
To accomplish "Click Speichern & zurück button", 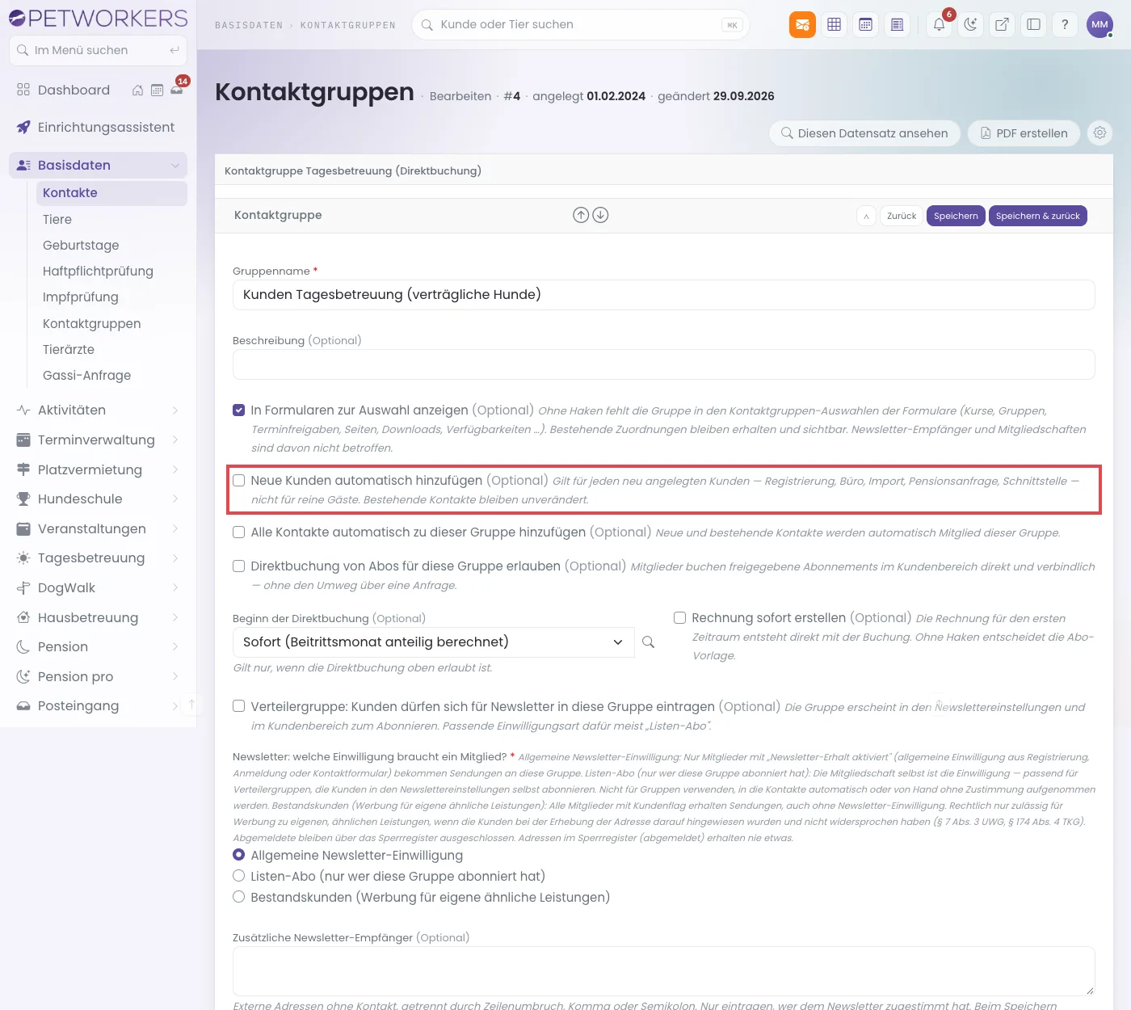I will click(1037, 216).
